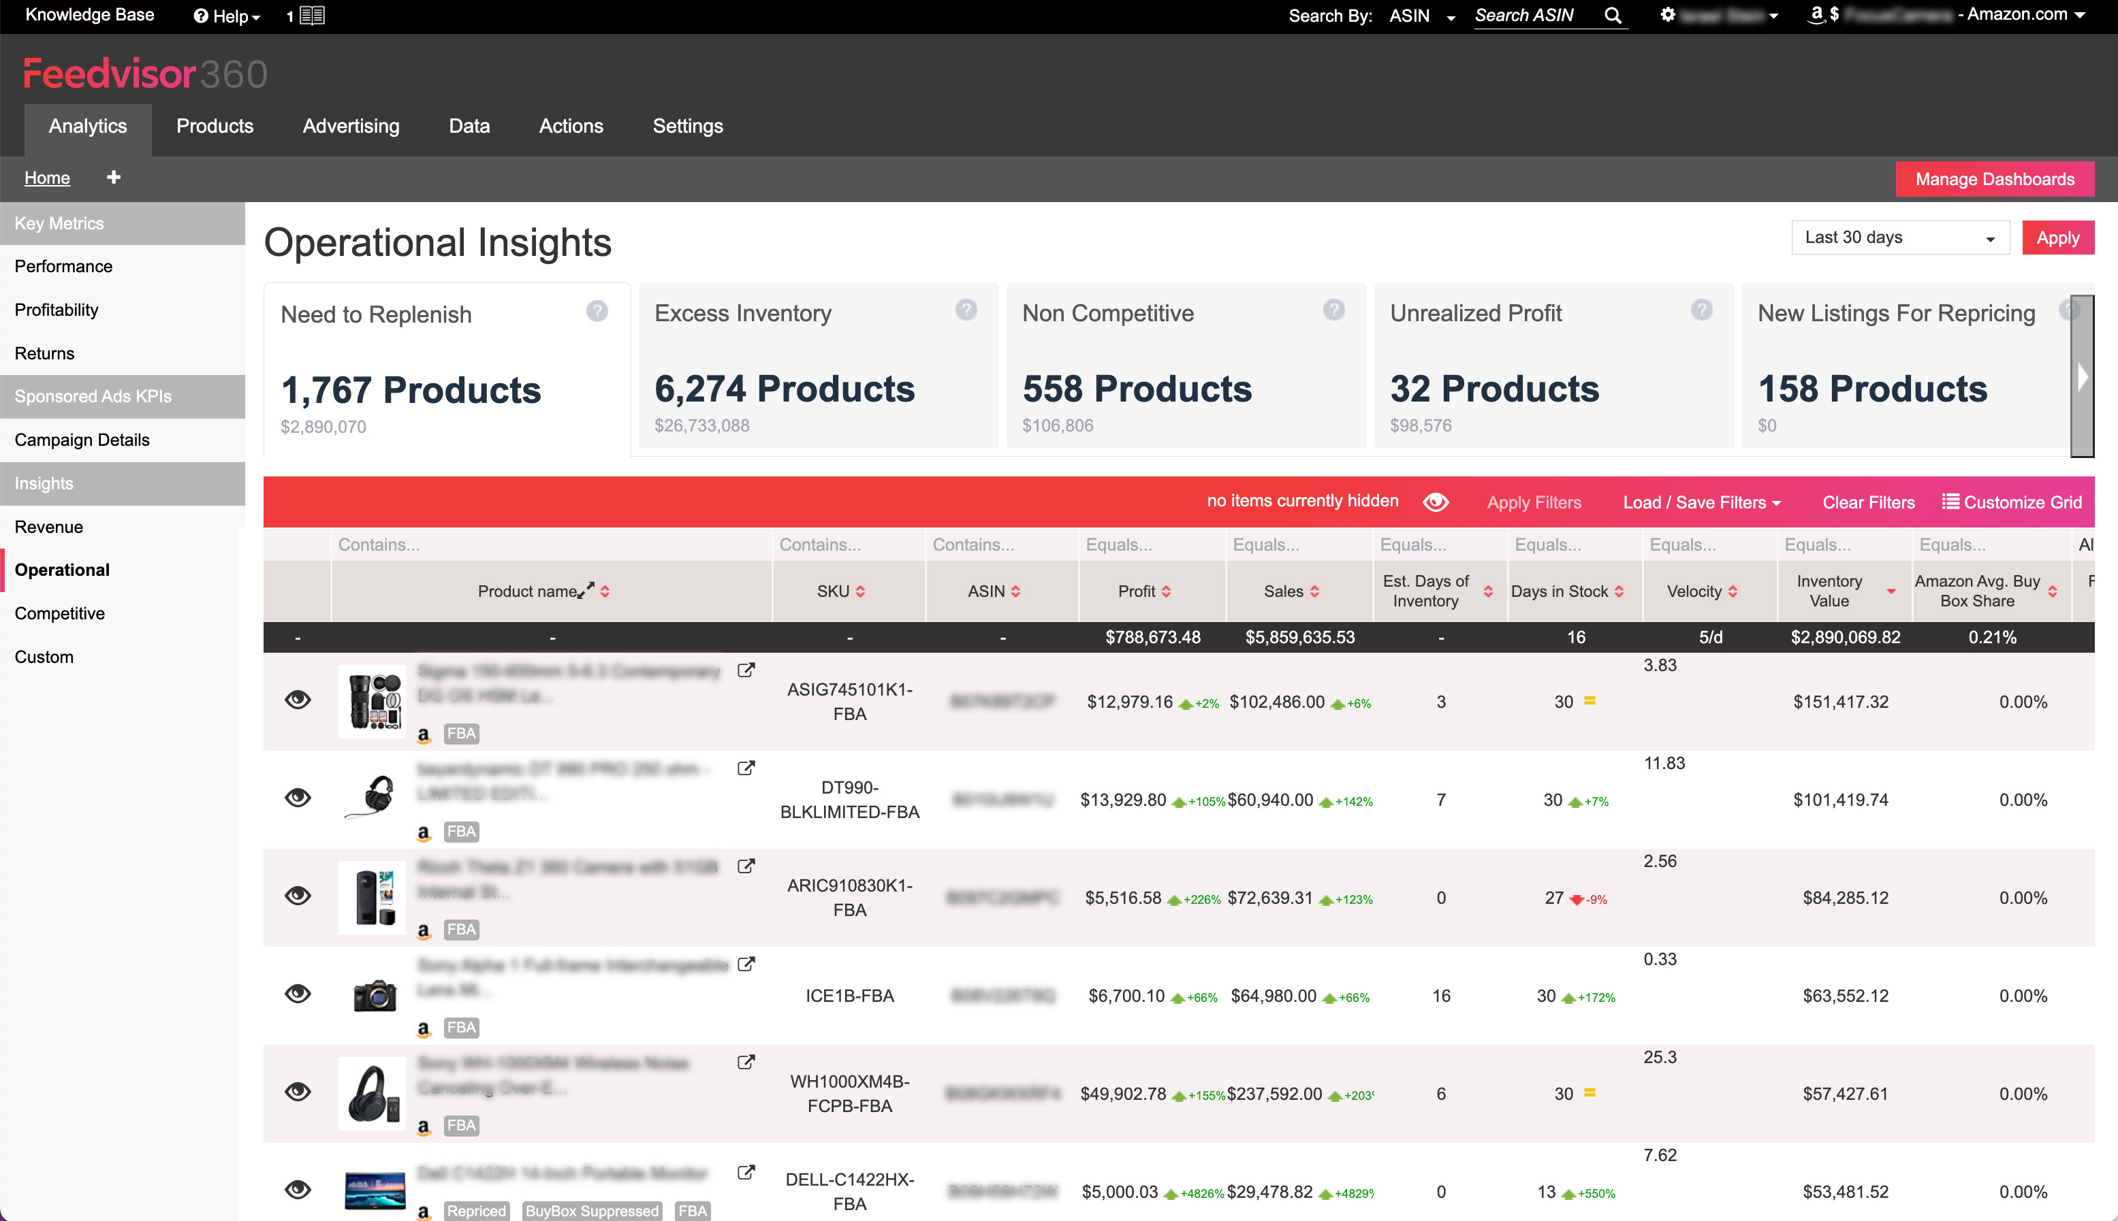Click the Excess Inventory question mark icon
2118x1221 pixels.
966,310
